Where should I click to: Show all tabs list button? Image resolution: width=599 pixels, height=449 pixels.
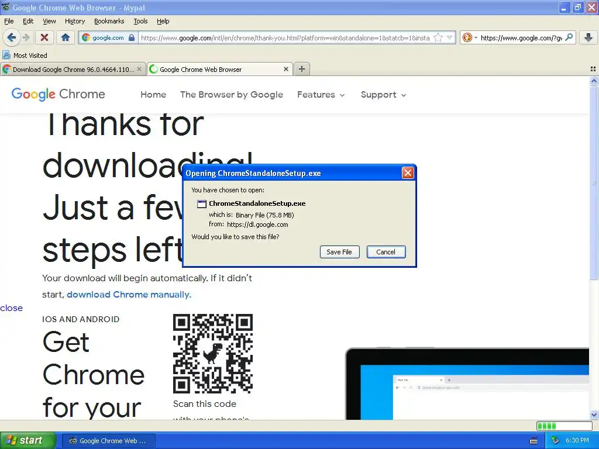[x=593, y=69]
